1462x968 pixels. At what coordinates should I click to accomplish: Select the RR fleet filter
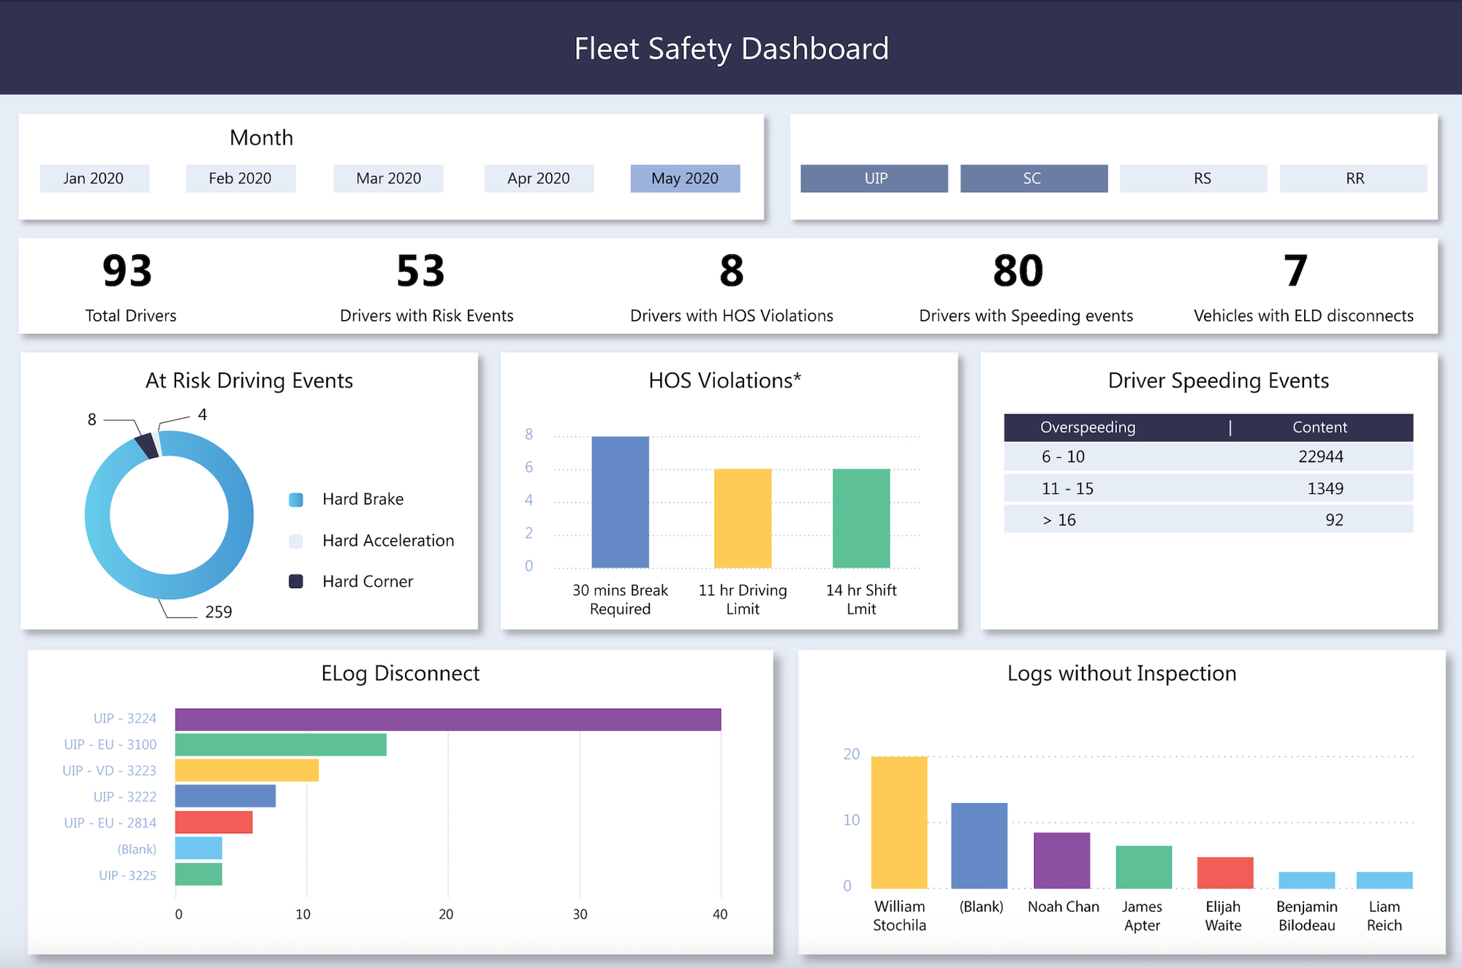point(1353,178)
